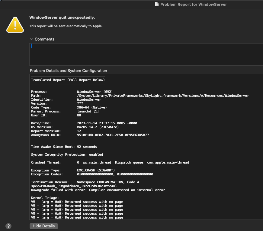Click the 'Anonymous UUID:' field label

click(46, 135)
